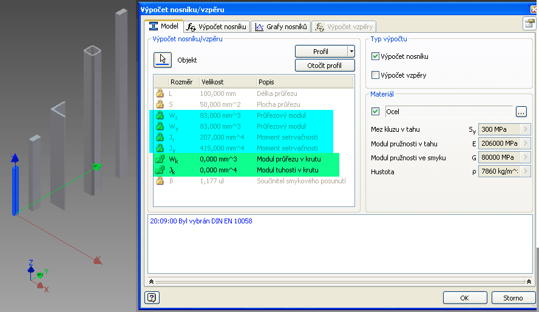This screenshot has height=312, width=539.
Task: Open the help question-mark icon
Action: pyautogui.click(x=152, y=297)
